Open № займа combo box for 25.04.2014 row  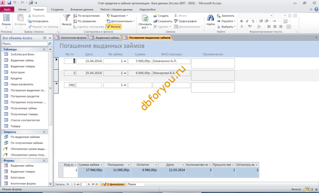tap(125, 73)
